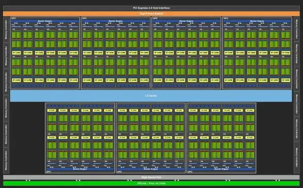Select Raster Engine bar in third top-row GPC
The image size is (303, 188).
pos(187,21)
